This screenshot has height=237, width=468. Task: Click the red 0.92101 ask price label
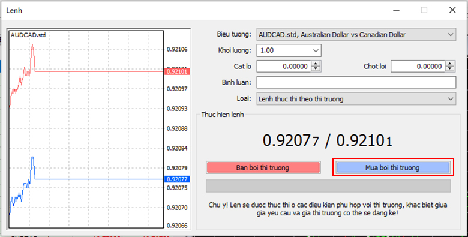[176, 71]
